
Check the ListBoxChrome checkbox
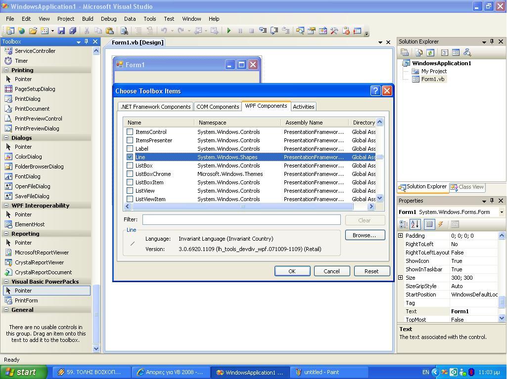click(130, 174)
